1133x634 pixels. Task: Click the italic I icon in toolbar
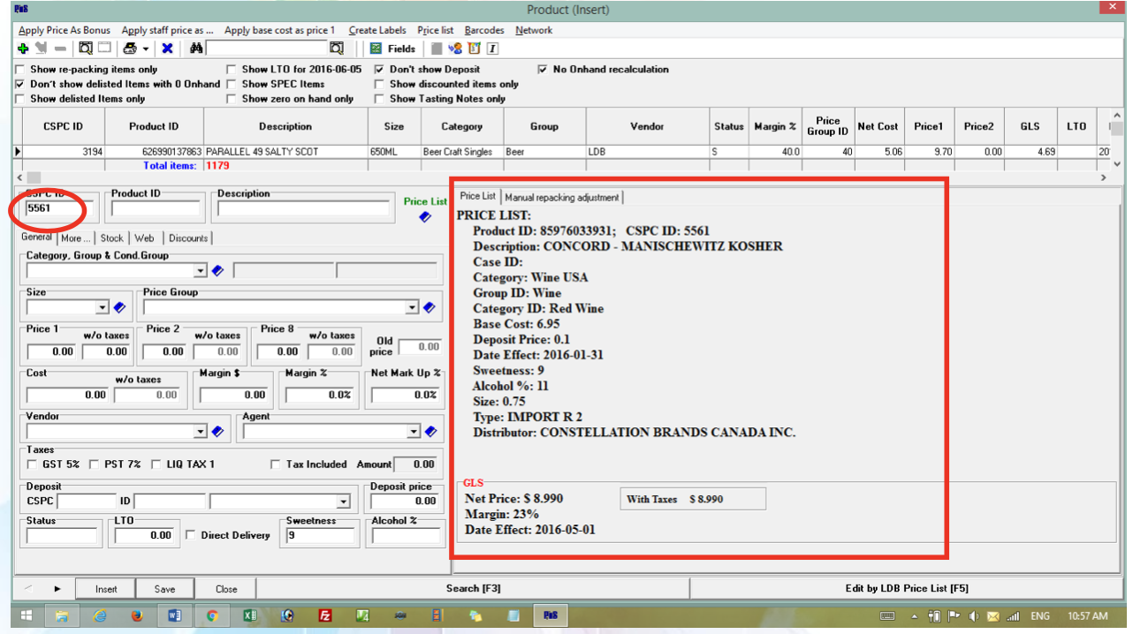tap(492, 49)
